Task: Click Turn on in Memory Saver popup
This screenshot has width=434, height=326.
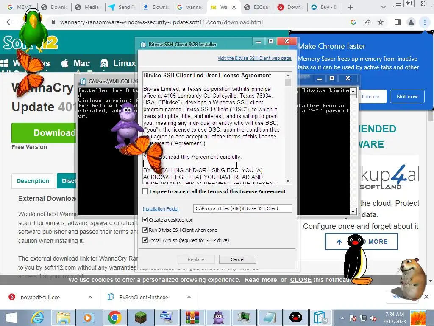Action: pyautogui.click(x=370, y=96)
